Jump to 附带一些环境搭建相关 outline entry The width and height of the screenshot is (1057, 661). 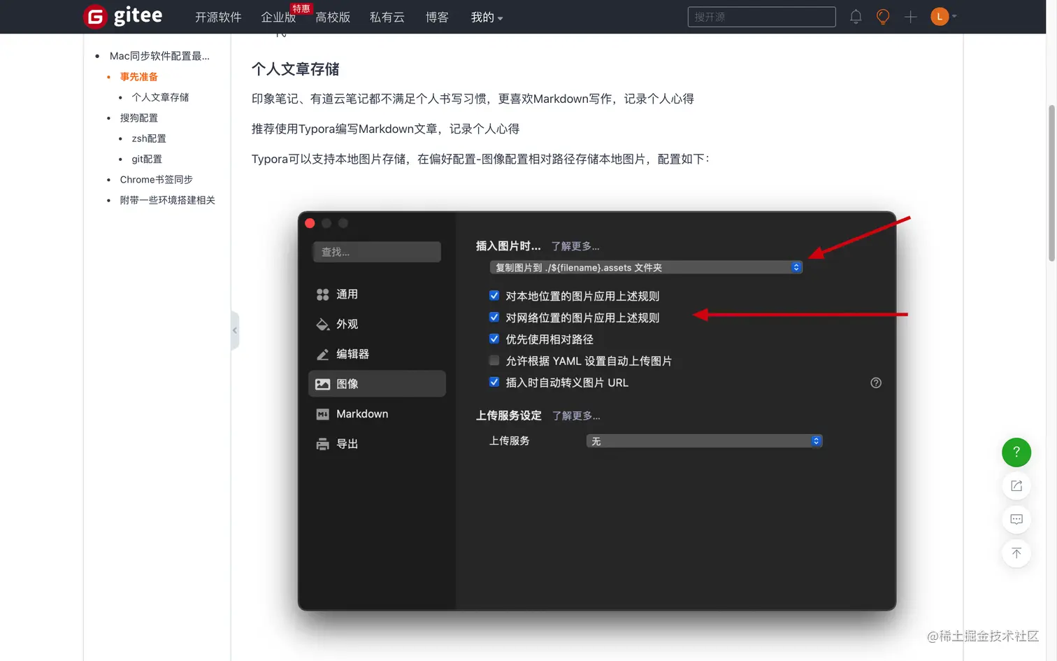click(x=168, y=200)
